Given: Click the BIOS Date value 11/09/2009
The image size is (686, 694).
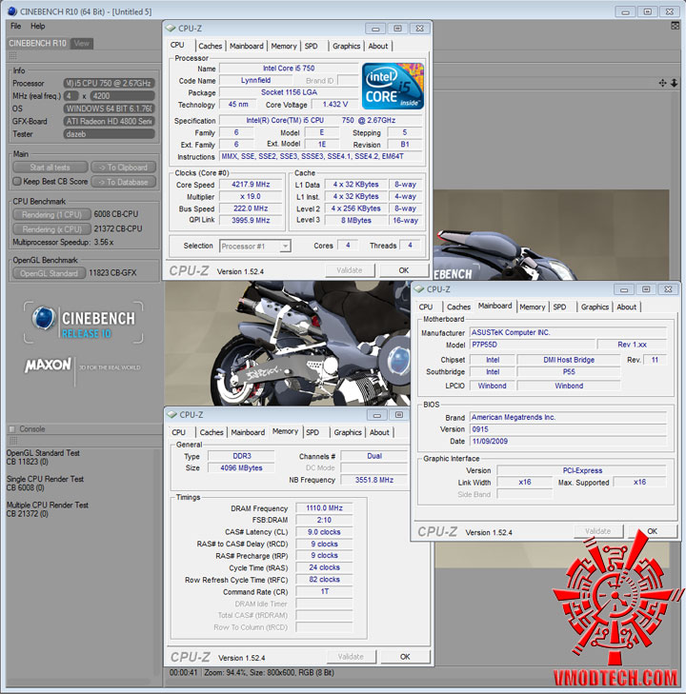Looking at the screenshot, I should click(x=568, y=442).
